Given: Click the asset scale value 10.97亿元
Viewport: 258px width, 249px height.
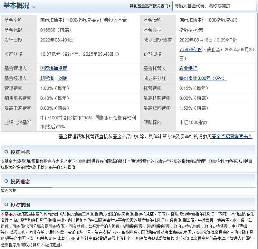Looking at the screenshot, I should click(50, 54).
